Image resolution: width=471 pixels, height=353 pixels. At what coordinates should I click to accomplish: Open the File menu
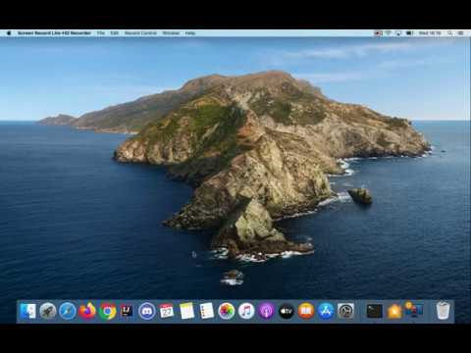click(101, 33)
